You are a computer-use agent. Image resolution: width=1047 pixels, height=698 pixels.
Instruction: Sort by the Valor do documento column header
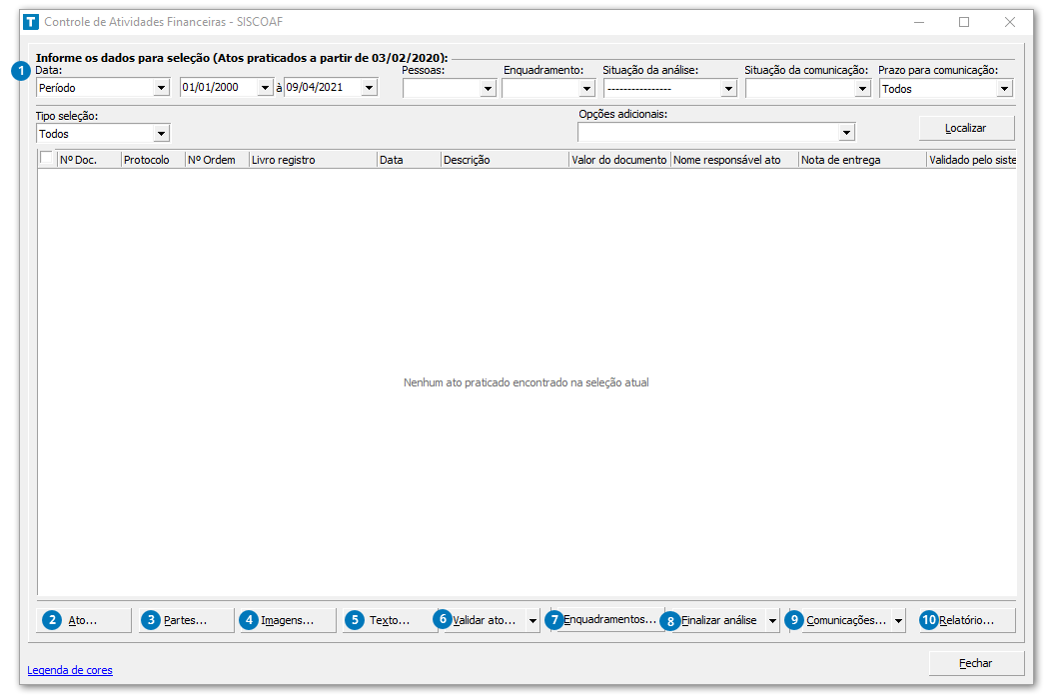click(618, 160)
